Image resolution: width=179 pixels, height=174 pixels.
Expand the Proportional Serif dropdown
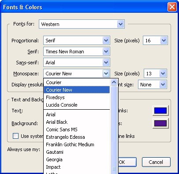tap(106, 41)
